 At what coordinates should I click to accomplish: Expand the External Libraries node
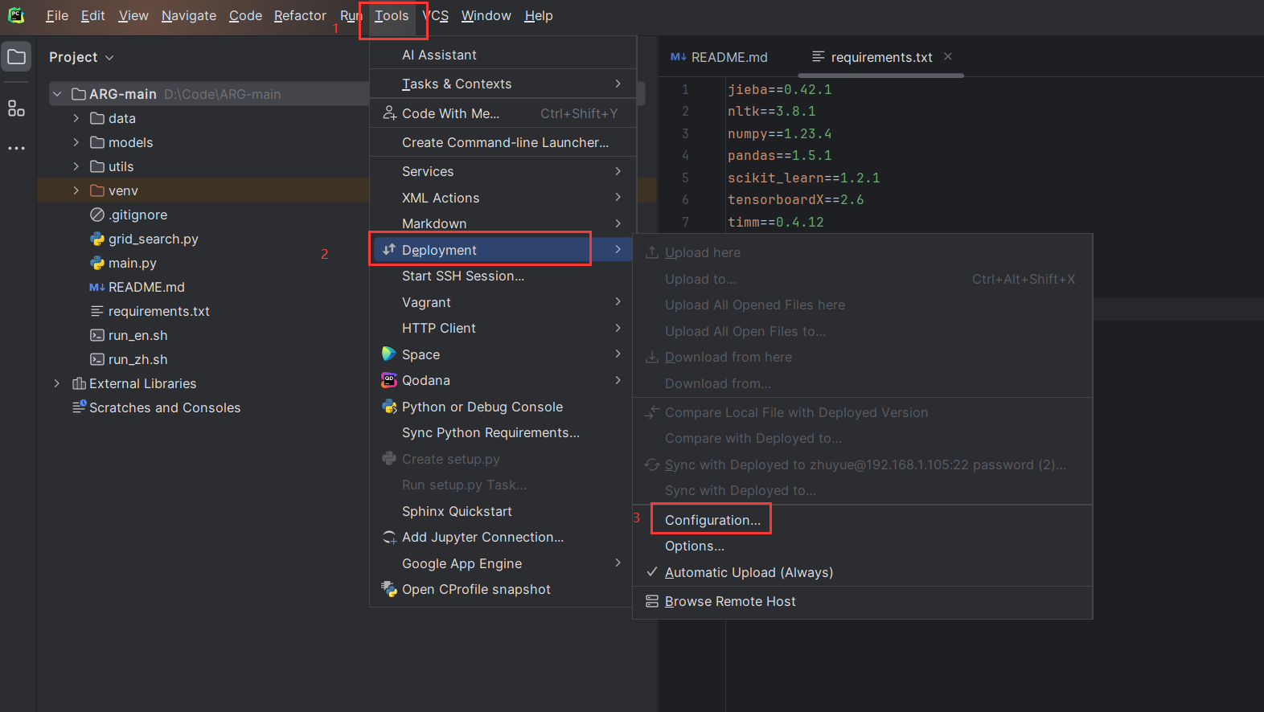(x=57, y=383)
